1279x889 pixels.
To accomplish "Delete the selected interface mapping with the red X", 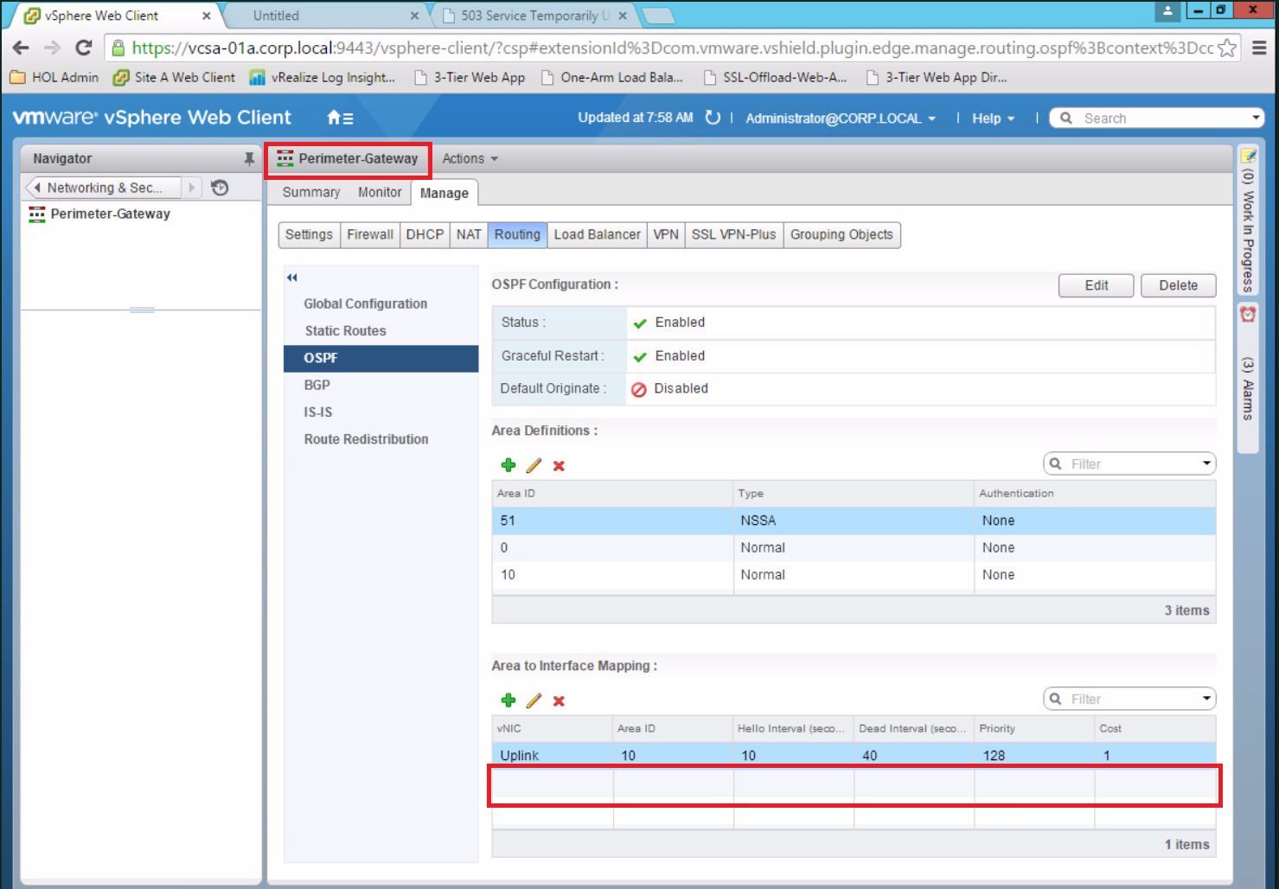I will coord(559,701).
